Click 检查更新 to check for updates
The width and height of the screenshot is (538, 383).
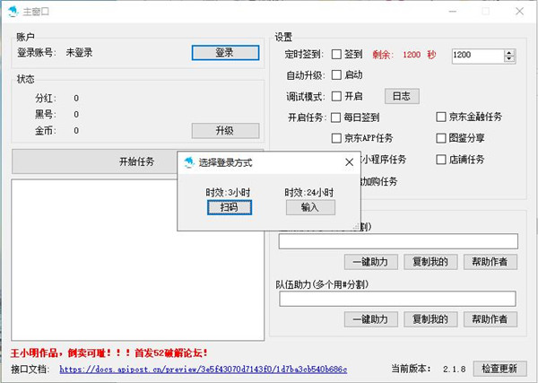click(x=499, y=369)
